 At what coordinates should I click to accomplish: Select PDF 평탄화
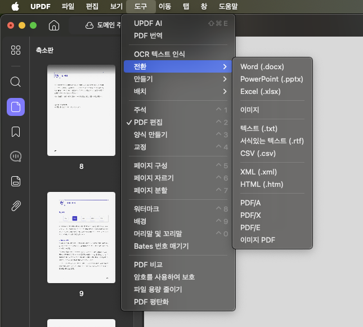point(178,302)
